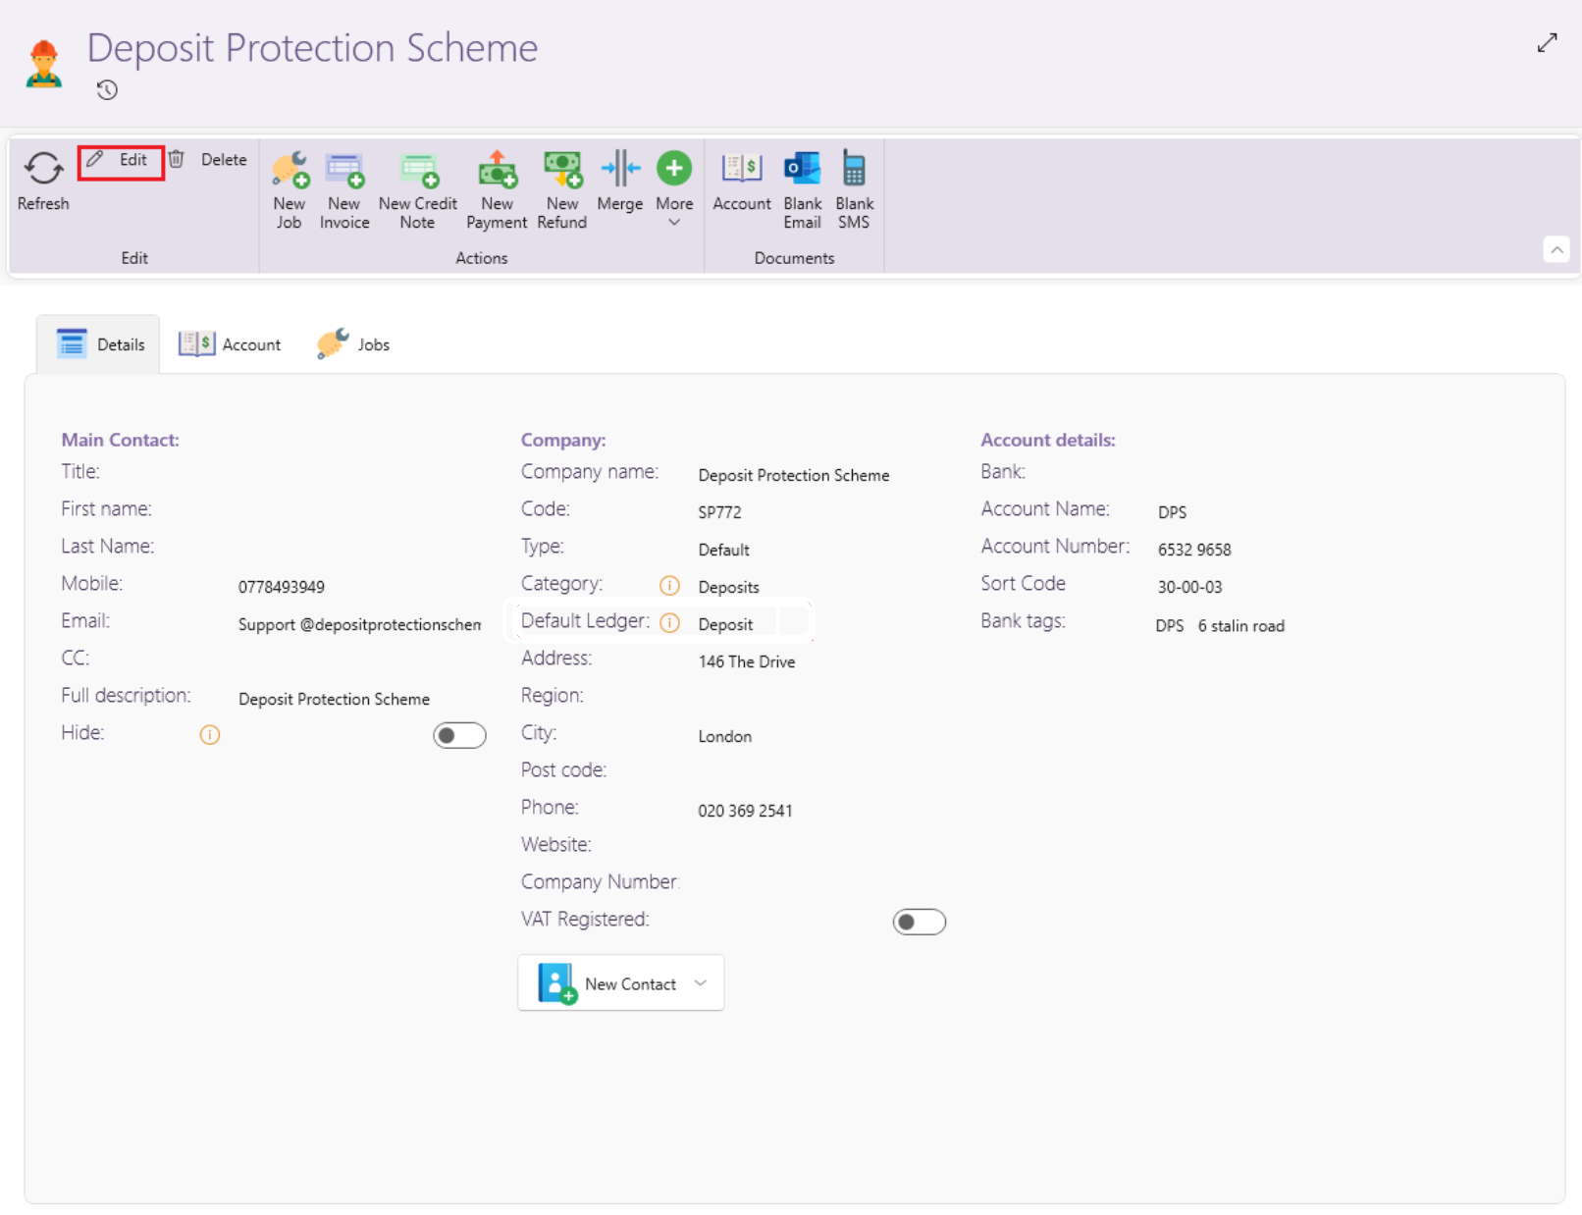Create a New Job
The image size is (1582, 1215).
(x=290, y=190)
